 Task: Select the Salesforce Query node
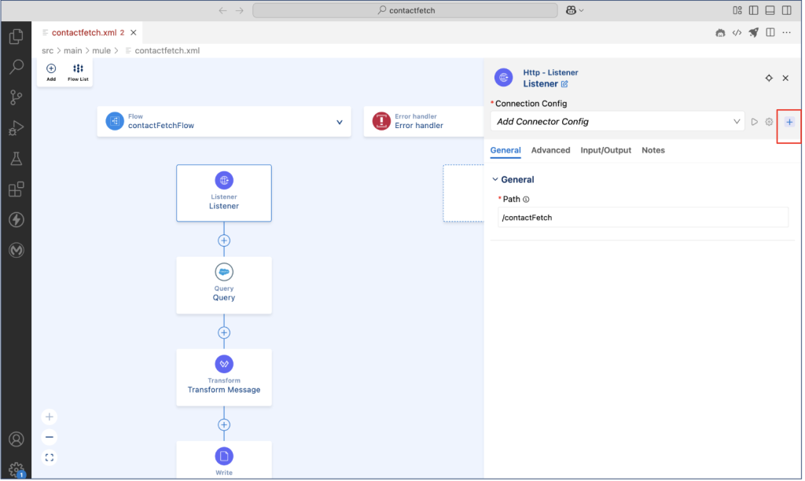click(224, 285)
